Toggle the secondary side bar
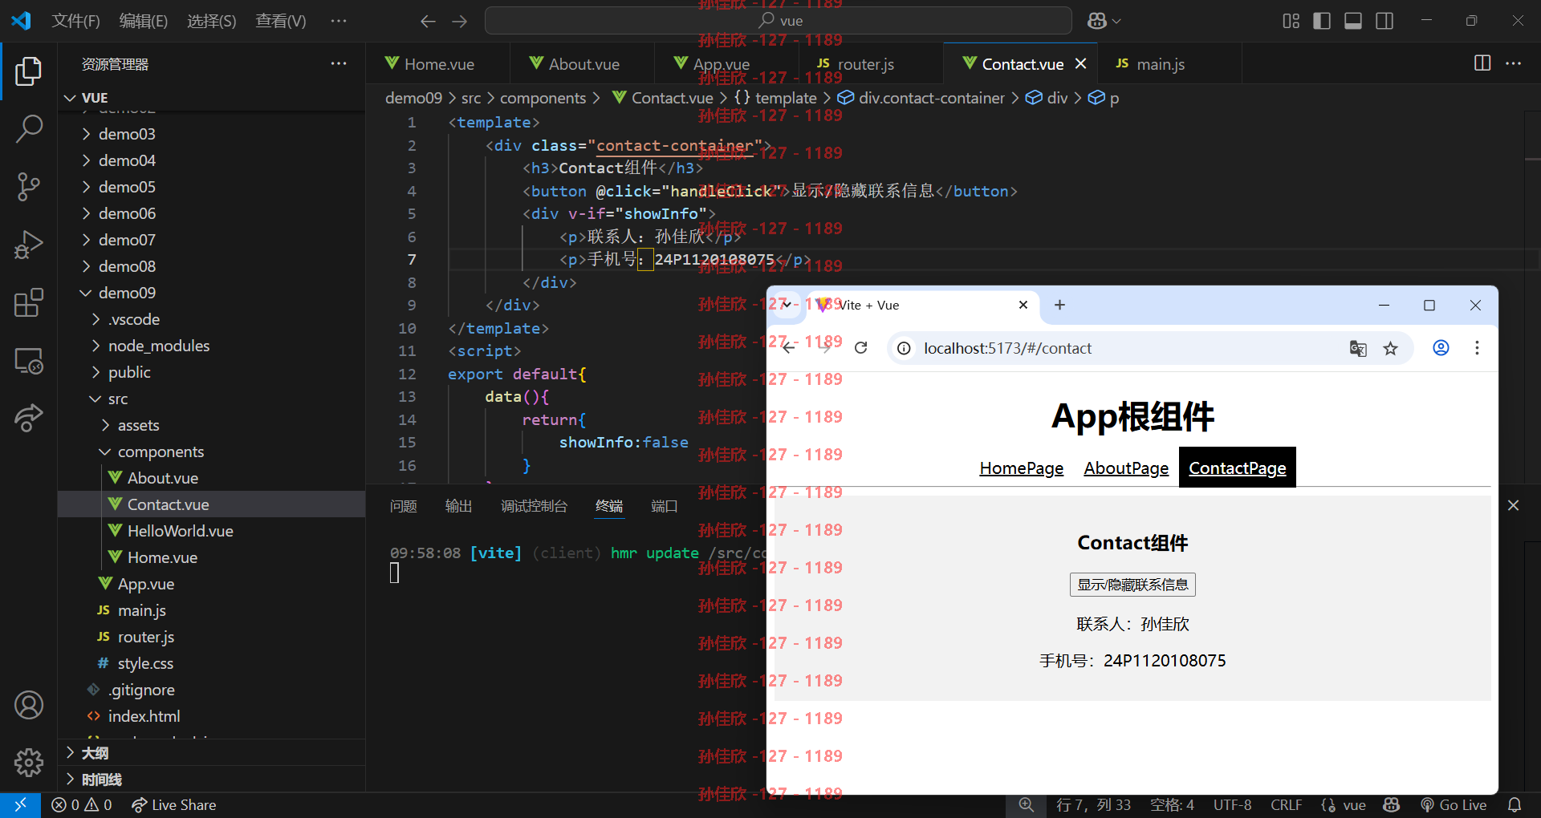 pyautogui.click(x=1384, y=21)
